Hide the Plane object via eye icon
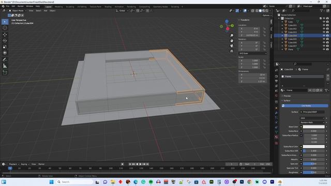Screen dimensions: 331x186 coord(324,50)
